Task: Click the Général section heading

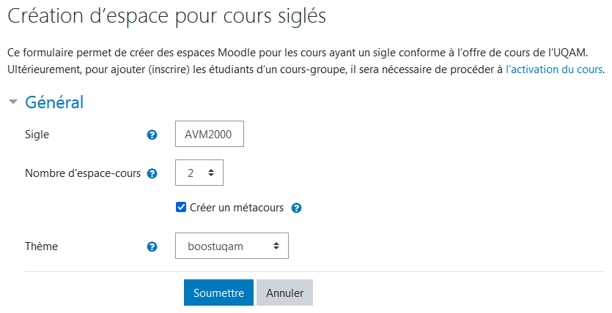Action: (54, 102)
